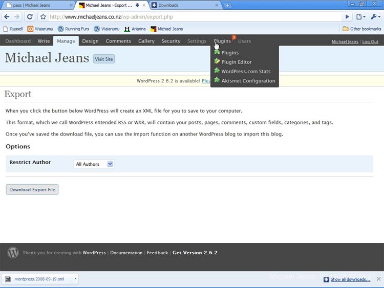The image size is (384, 288).
Task: Click the Reload page icon
Action: [30, 17]
